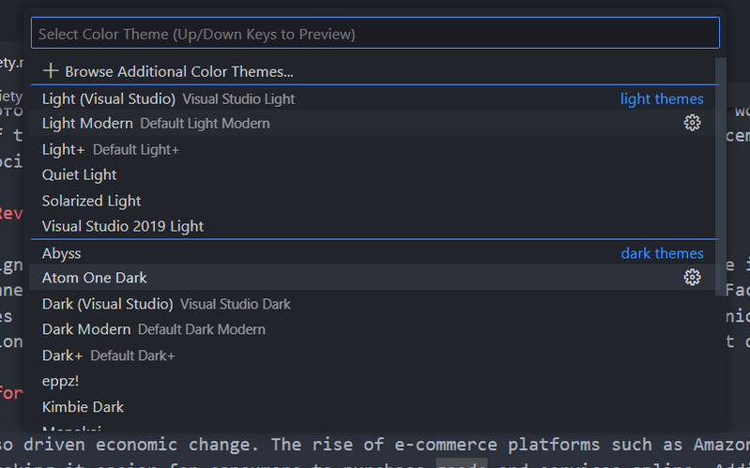Click the theme list scrollbar
The height and width of the screenshot is (468, 750).
[720, 178]
